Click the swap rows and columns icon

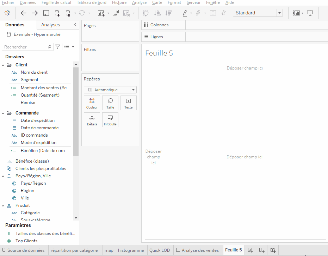coord(146,13)
